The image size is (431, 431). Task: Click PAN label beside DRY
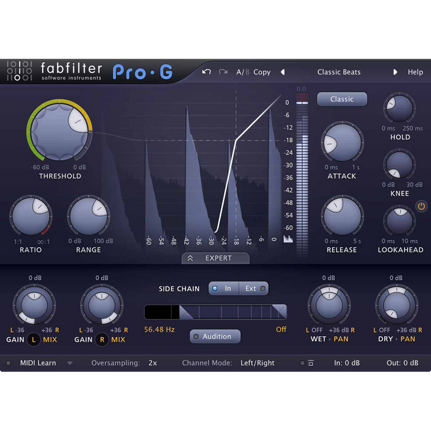tap(408, 339)
